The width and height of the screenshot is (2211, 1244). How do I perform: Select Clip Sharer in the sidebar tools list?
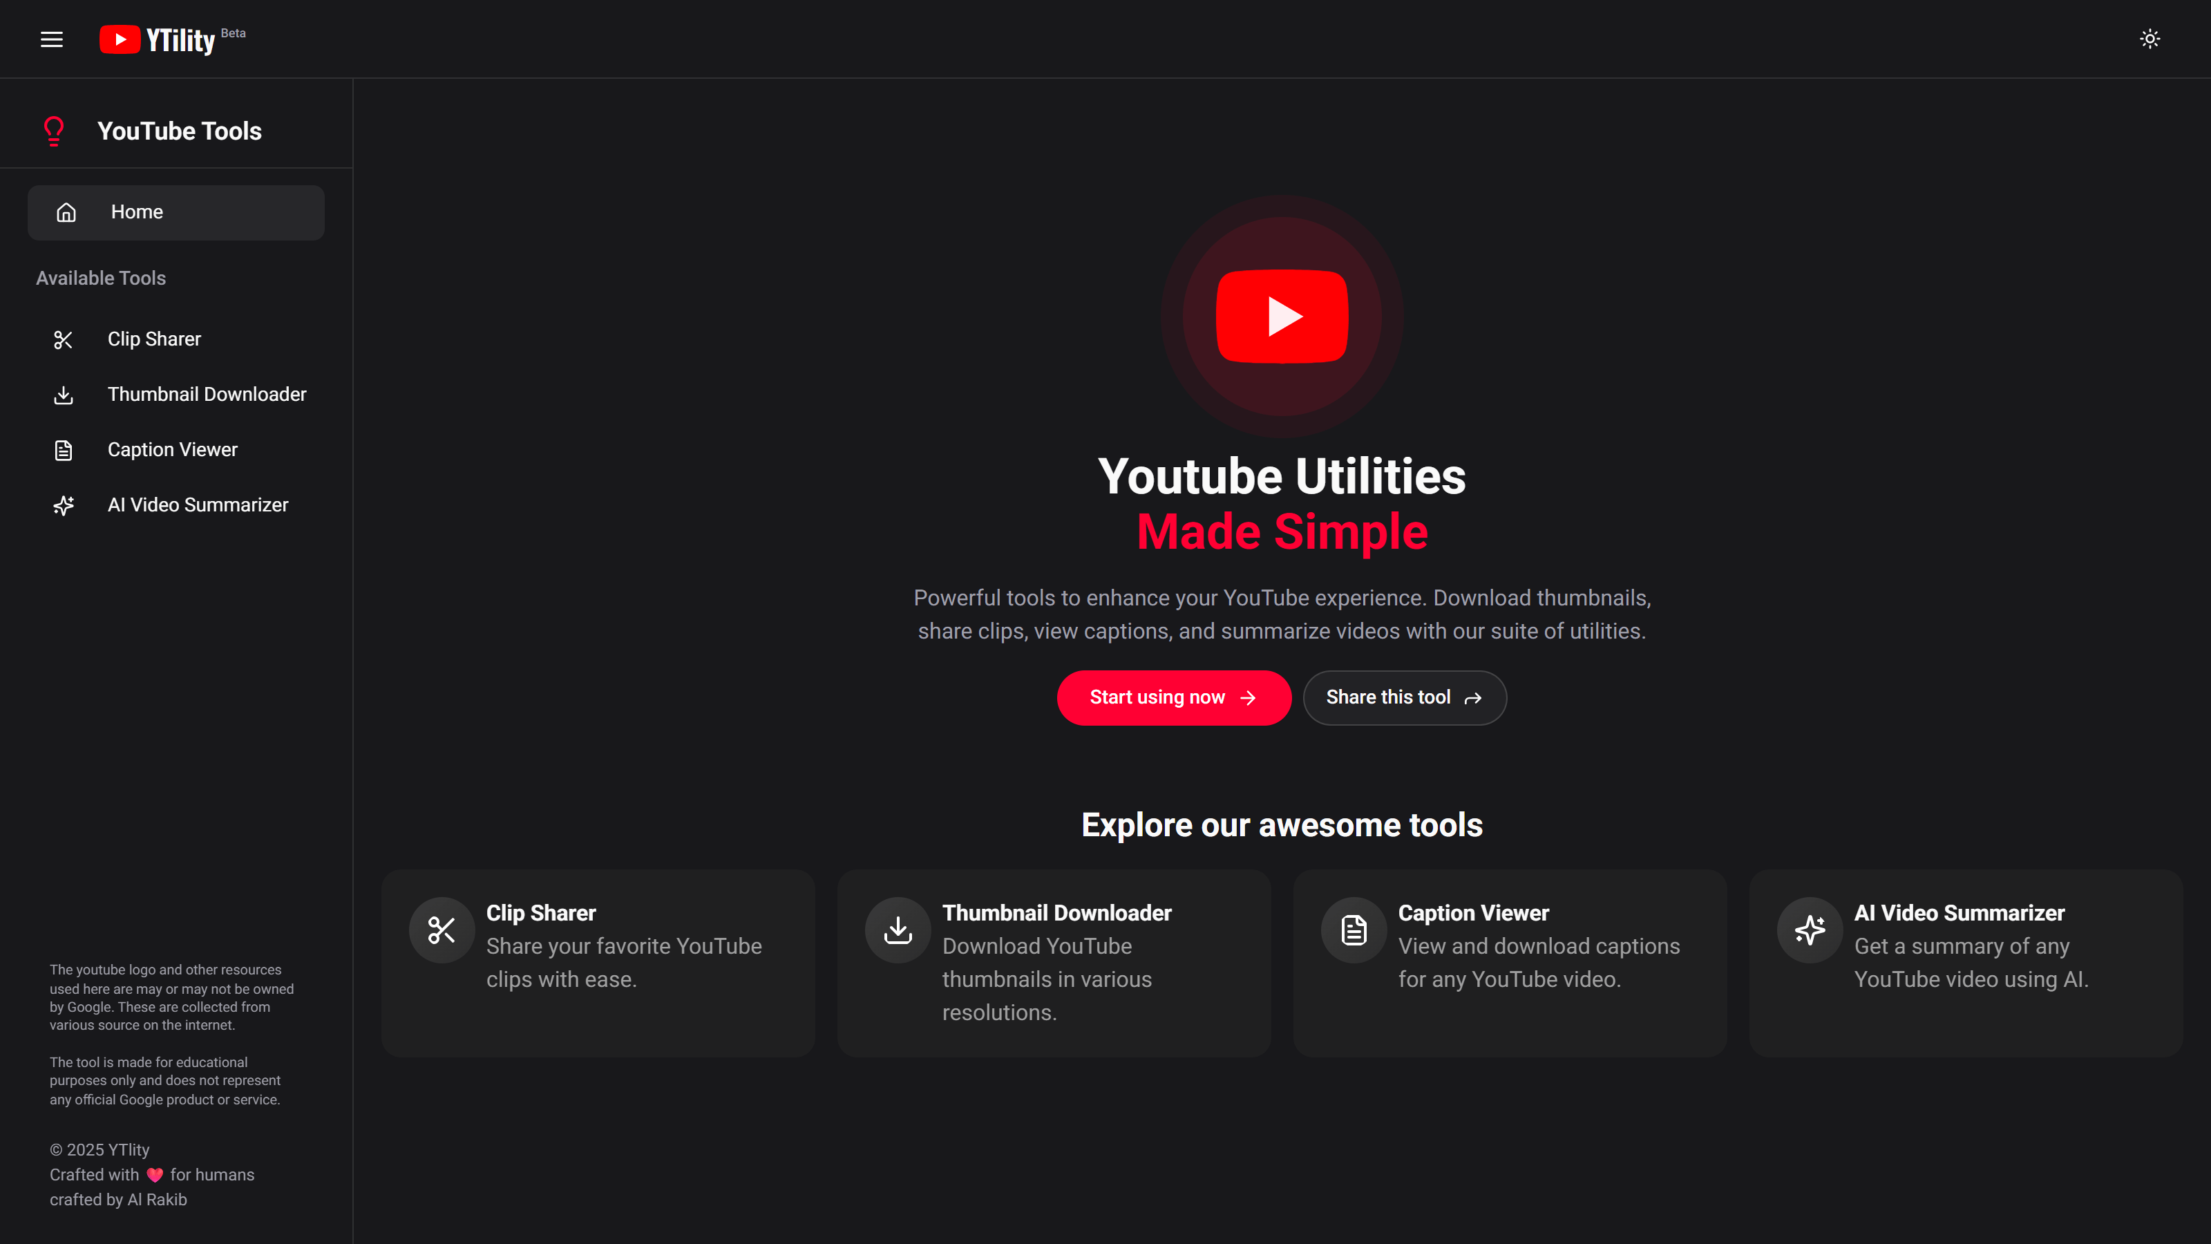[153, 339]
